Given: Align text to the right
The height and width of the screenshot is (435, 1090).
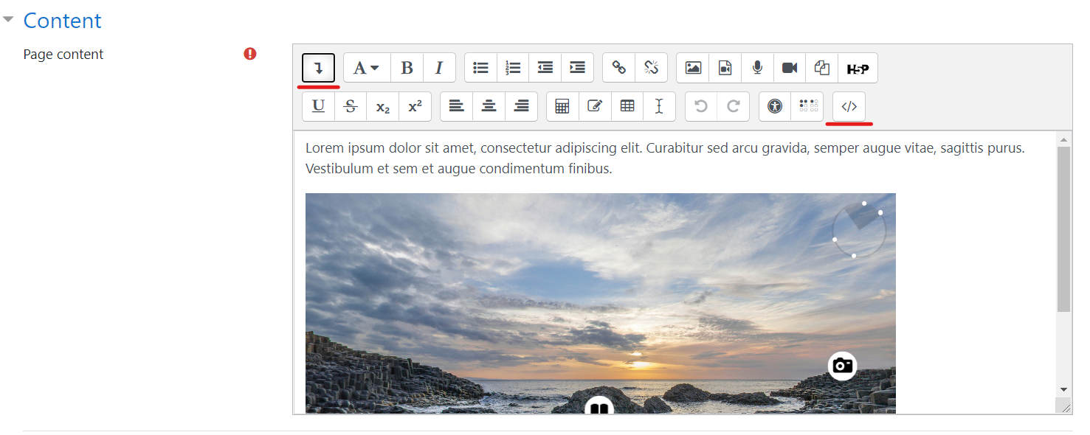Looking at the screenshot, I should 521,106.
